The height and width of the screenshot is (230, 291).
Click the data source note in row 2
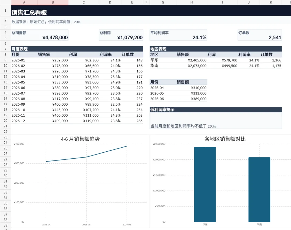click(46, 22)
